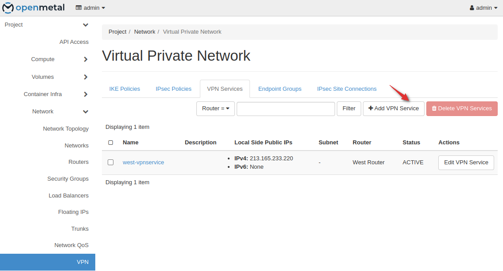
Task: Open the west-vpnservice details link
Action: [x=143, y=162]
